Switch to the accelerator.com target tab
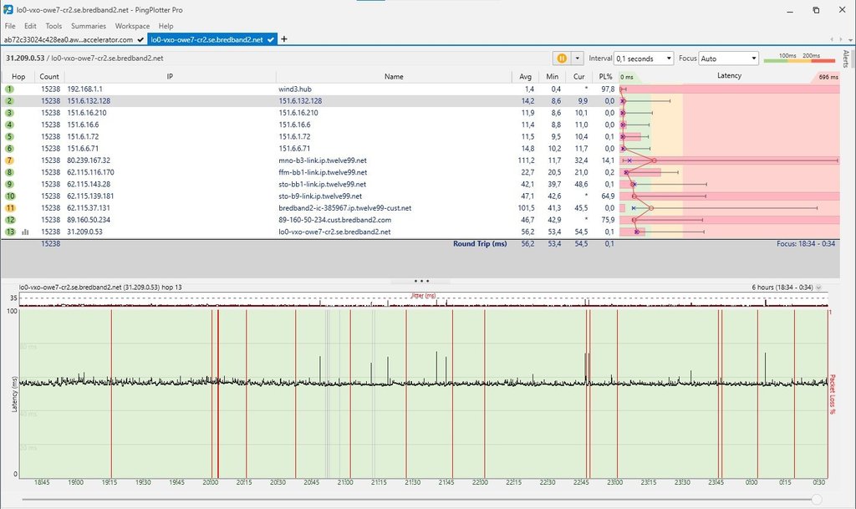 67,39
